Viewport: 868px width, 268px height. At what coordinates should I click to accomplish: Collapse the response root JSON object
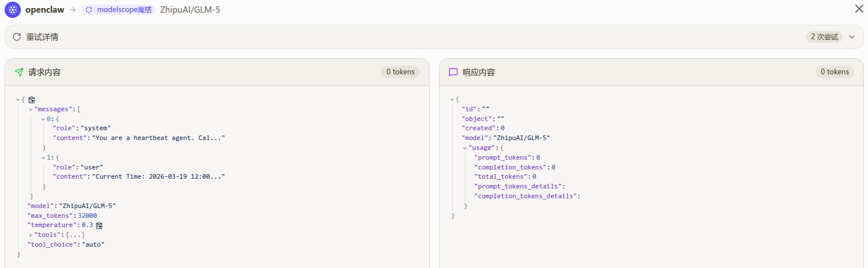[x=452, y=100]
